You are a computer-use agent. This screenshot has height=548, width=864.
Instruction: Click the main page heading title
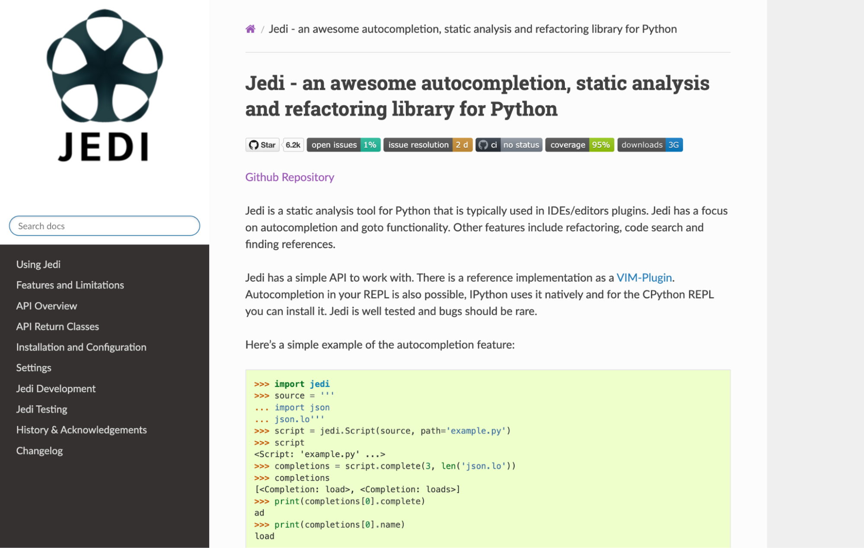[477, 96]
